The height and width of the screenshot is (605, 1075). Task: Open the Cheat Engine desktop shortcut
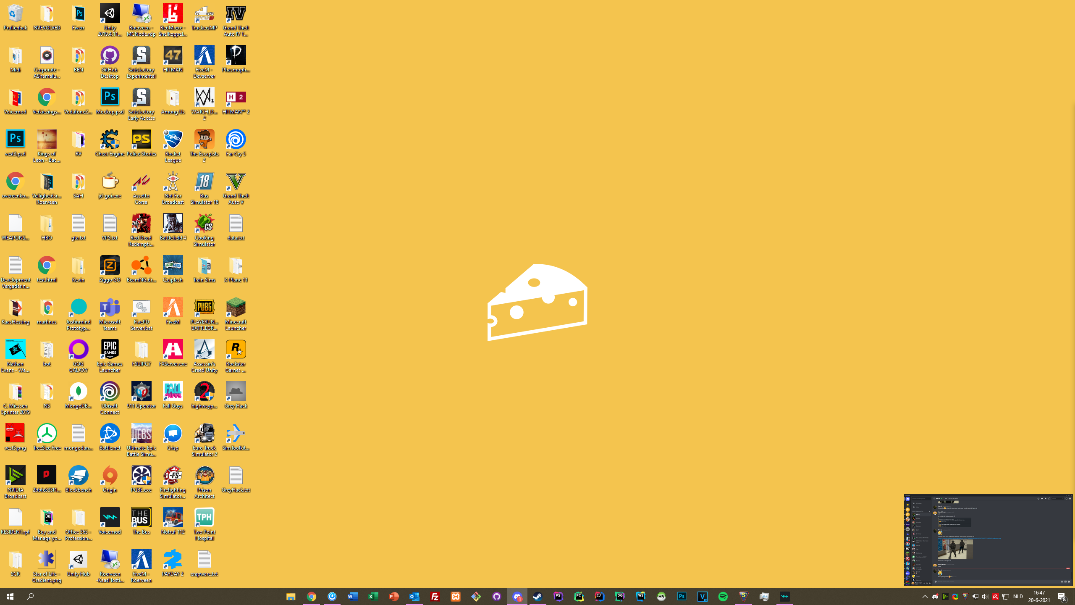(x=110, y=140)
